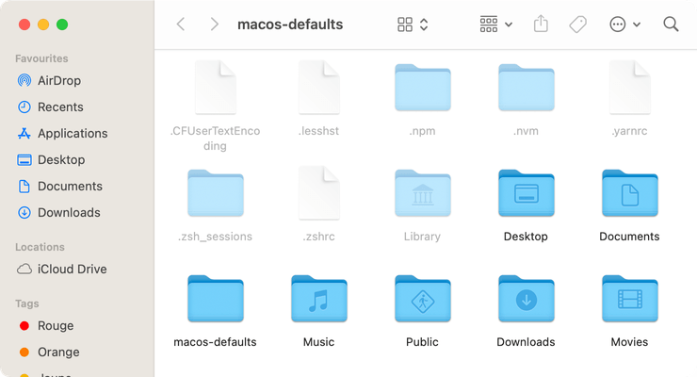Zoom the window with green button
The width and height of the screenshot is (697, 377).
point(62,25)
